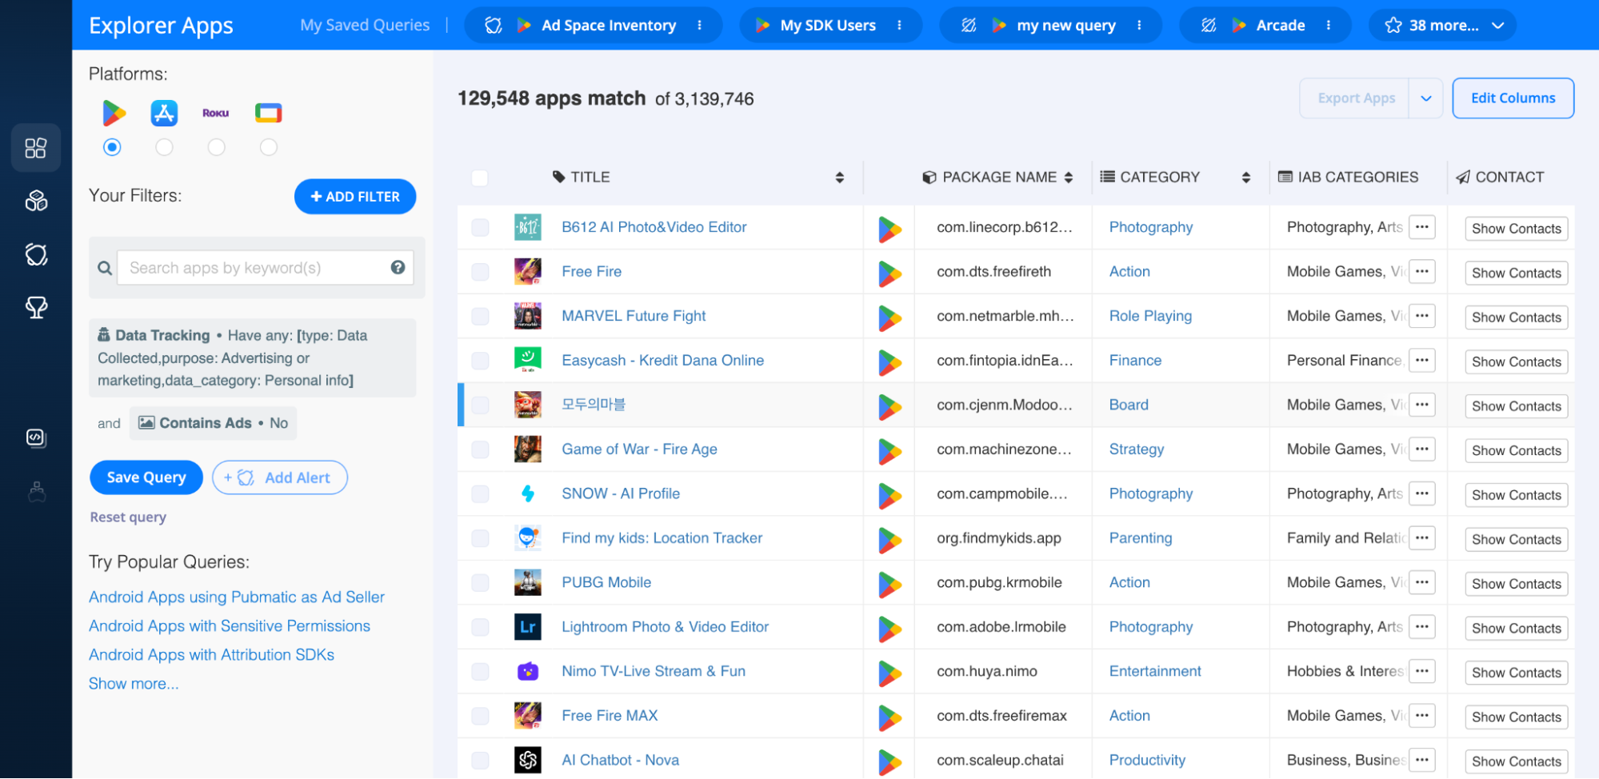
Task: Click the SNOW - AI Profile app icon
Action: [528, 493]
